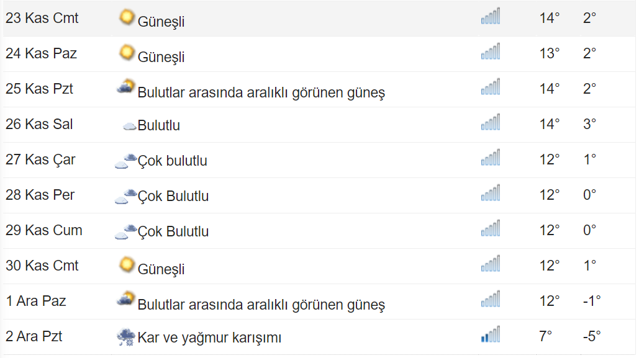Screen dimensions: 639x358
Task: Click the cloudy icon for 28 Kas Per
Action: 125,196
